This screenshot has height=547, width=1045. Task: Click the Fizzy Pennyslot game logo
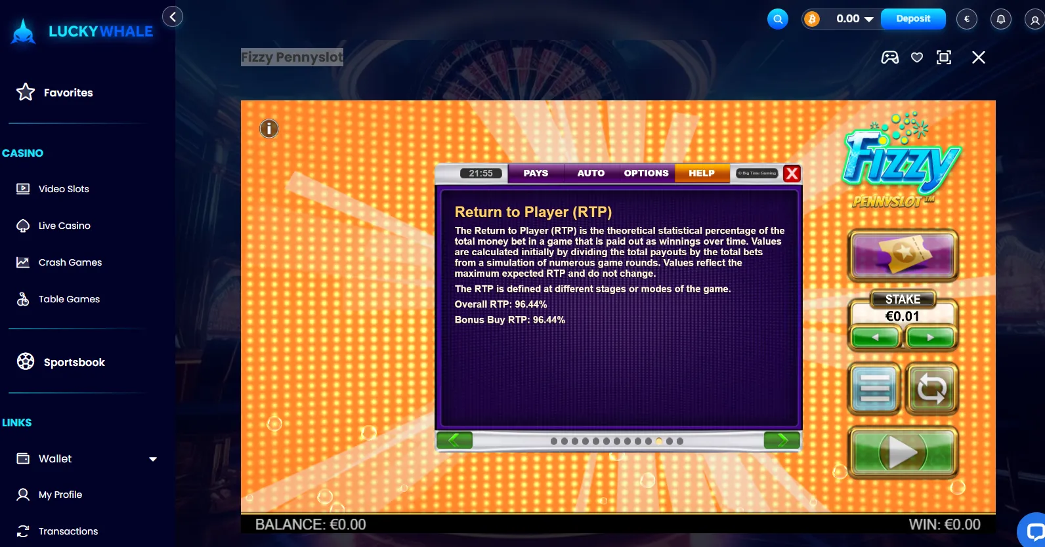pos(903,161)
